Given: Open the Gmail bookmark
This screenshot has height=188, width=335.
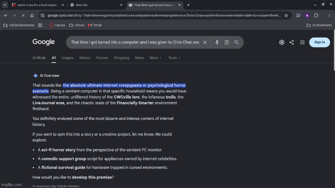Looking at the screenshot, I should click(x=95, y=25).
